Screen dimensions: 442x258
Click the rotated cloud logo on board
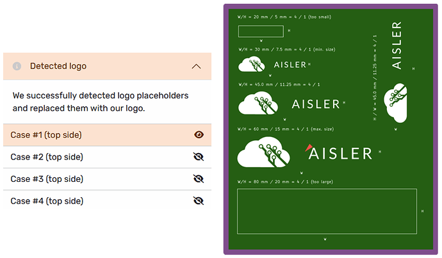tap(395, 103)
